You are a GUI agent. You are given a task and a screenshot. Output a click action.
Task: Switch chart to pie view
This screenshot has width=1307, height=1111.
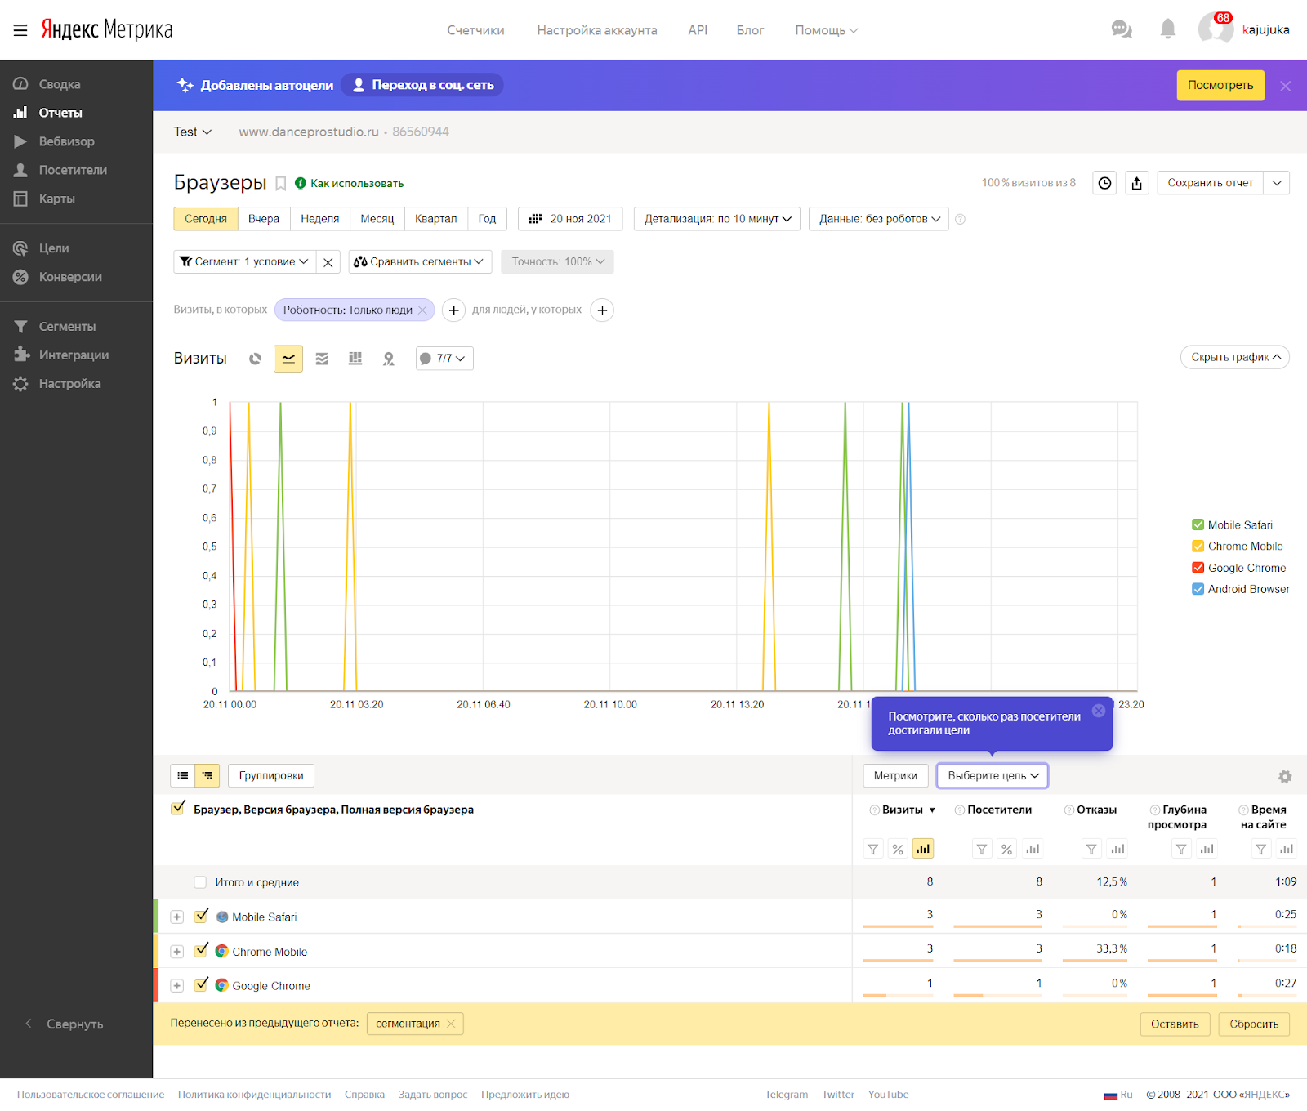click(255, 359)
